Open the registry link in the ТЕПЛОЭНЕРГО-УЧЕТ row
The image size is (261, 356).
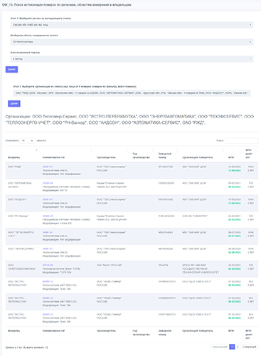pos(48,232)
